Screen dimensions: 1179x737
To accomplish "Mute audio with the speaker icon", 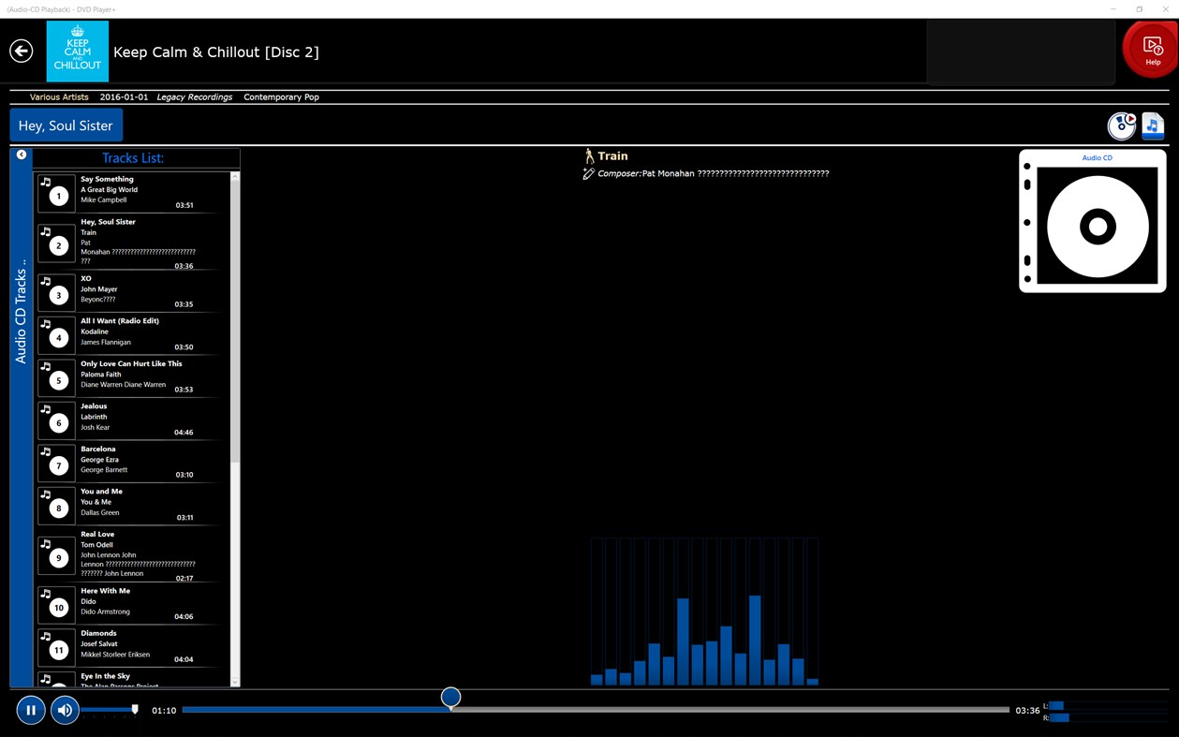I will coord(64,710).
